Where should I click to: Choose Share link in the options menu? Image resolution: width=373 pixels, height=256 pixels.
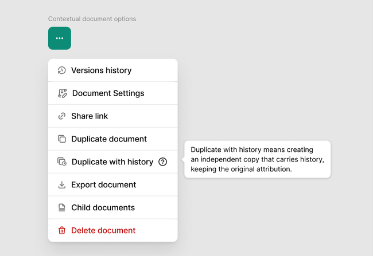pos(90,116)
